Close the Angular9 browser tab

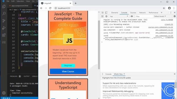[x=70, y=3]
